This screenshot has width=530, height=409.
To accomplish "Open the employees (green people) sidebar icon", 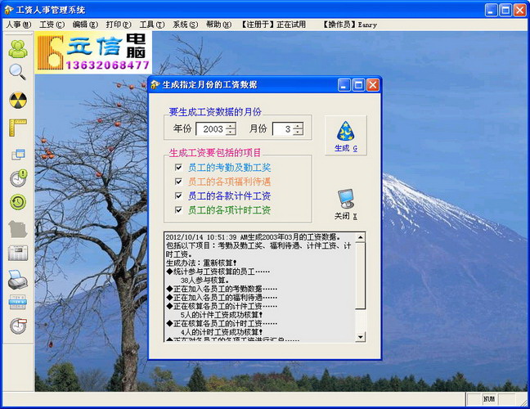I will (x=18, y=49).
